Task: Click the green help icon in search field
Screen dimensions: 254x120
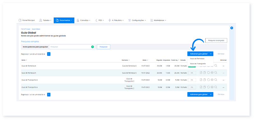Action: pyautogui.click(x=92, y=47)
